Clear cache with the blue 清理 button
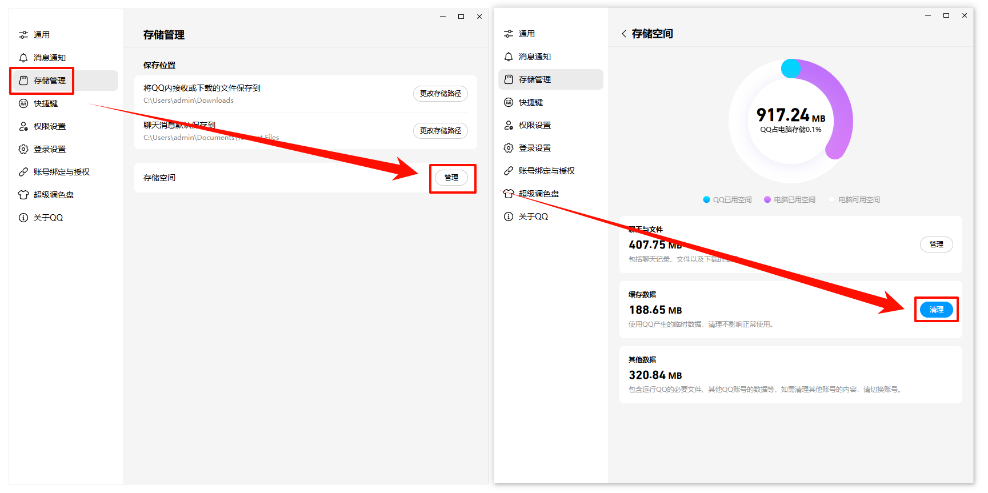This screenshot has width=988, height=493. 936,310
